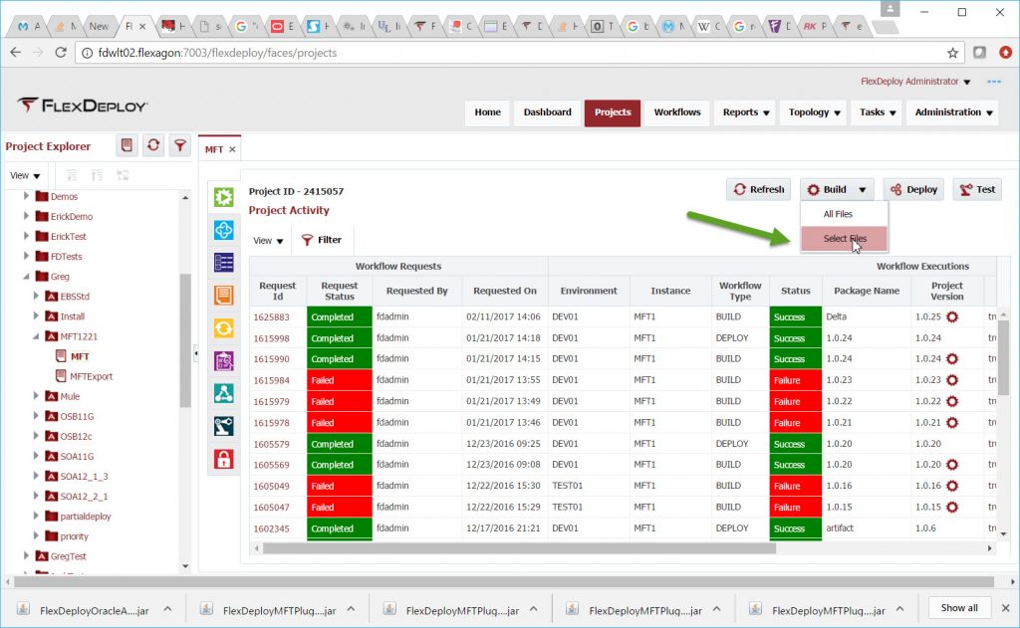
Task: Open the Reports menu dropdown
Action: (745, 112)
